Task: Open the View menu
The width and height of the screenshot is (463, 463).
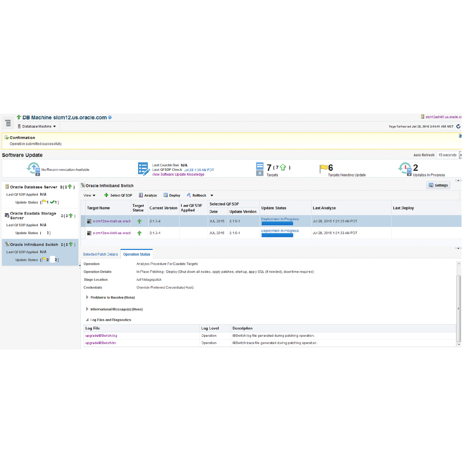Action: (89, 195)
